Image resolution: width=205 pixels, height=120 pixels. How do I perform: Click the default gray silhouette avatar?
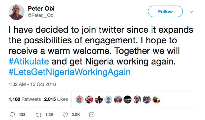[108, 100]
